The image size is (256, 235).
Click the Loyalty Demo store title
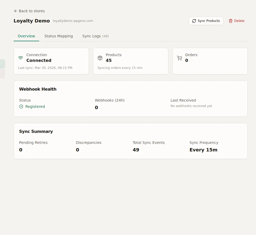pyautogui.click(x=32, y=21)
